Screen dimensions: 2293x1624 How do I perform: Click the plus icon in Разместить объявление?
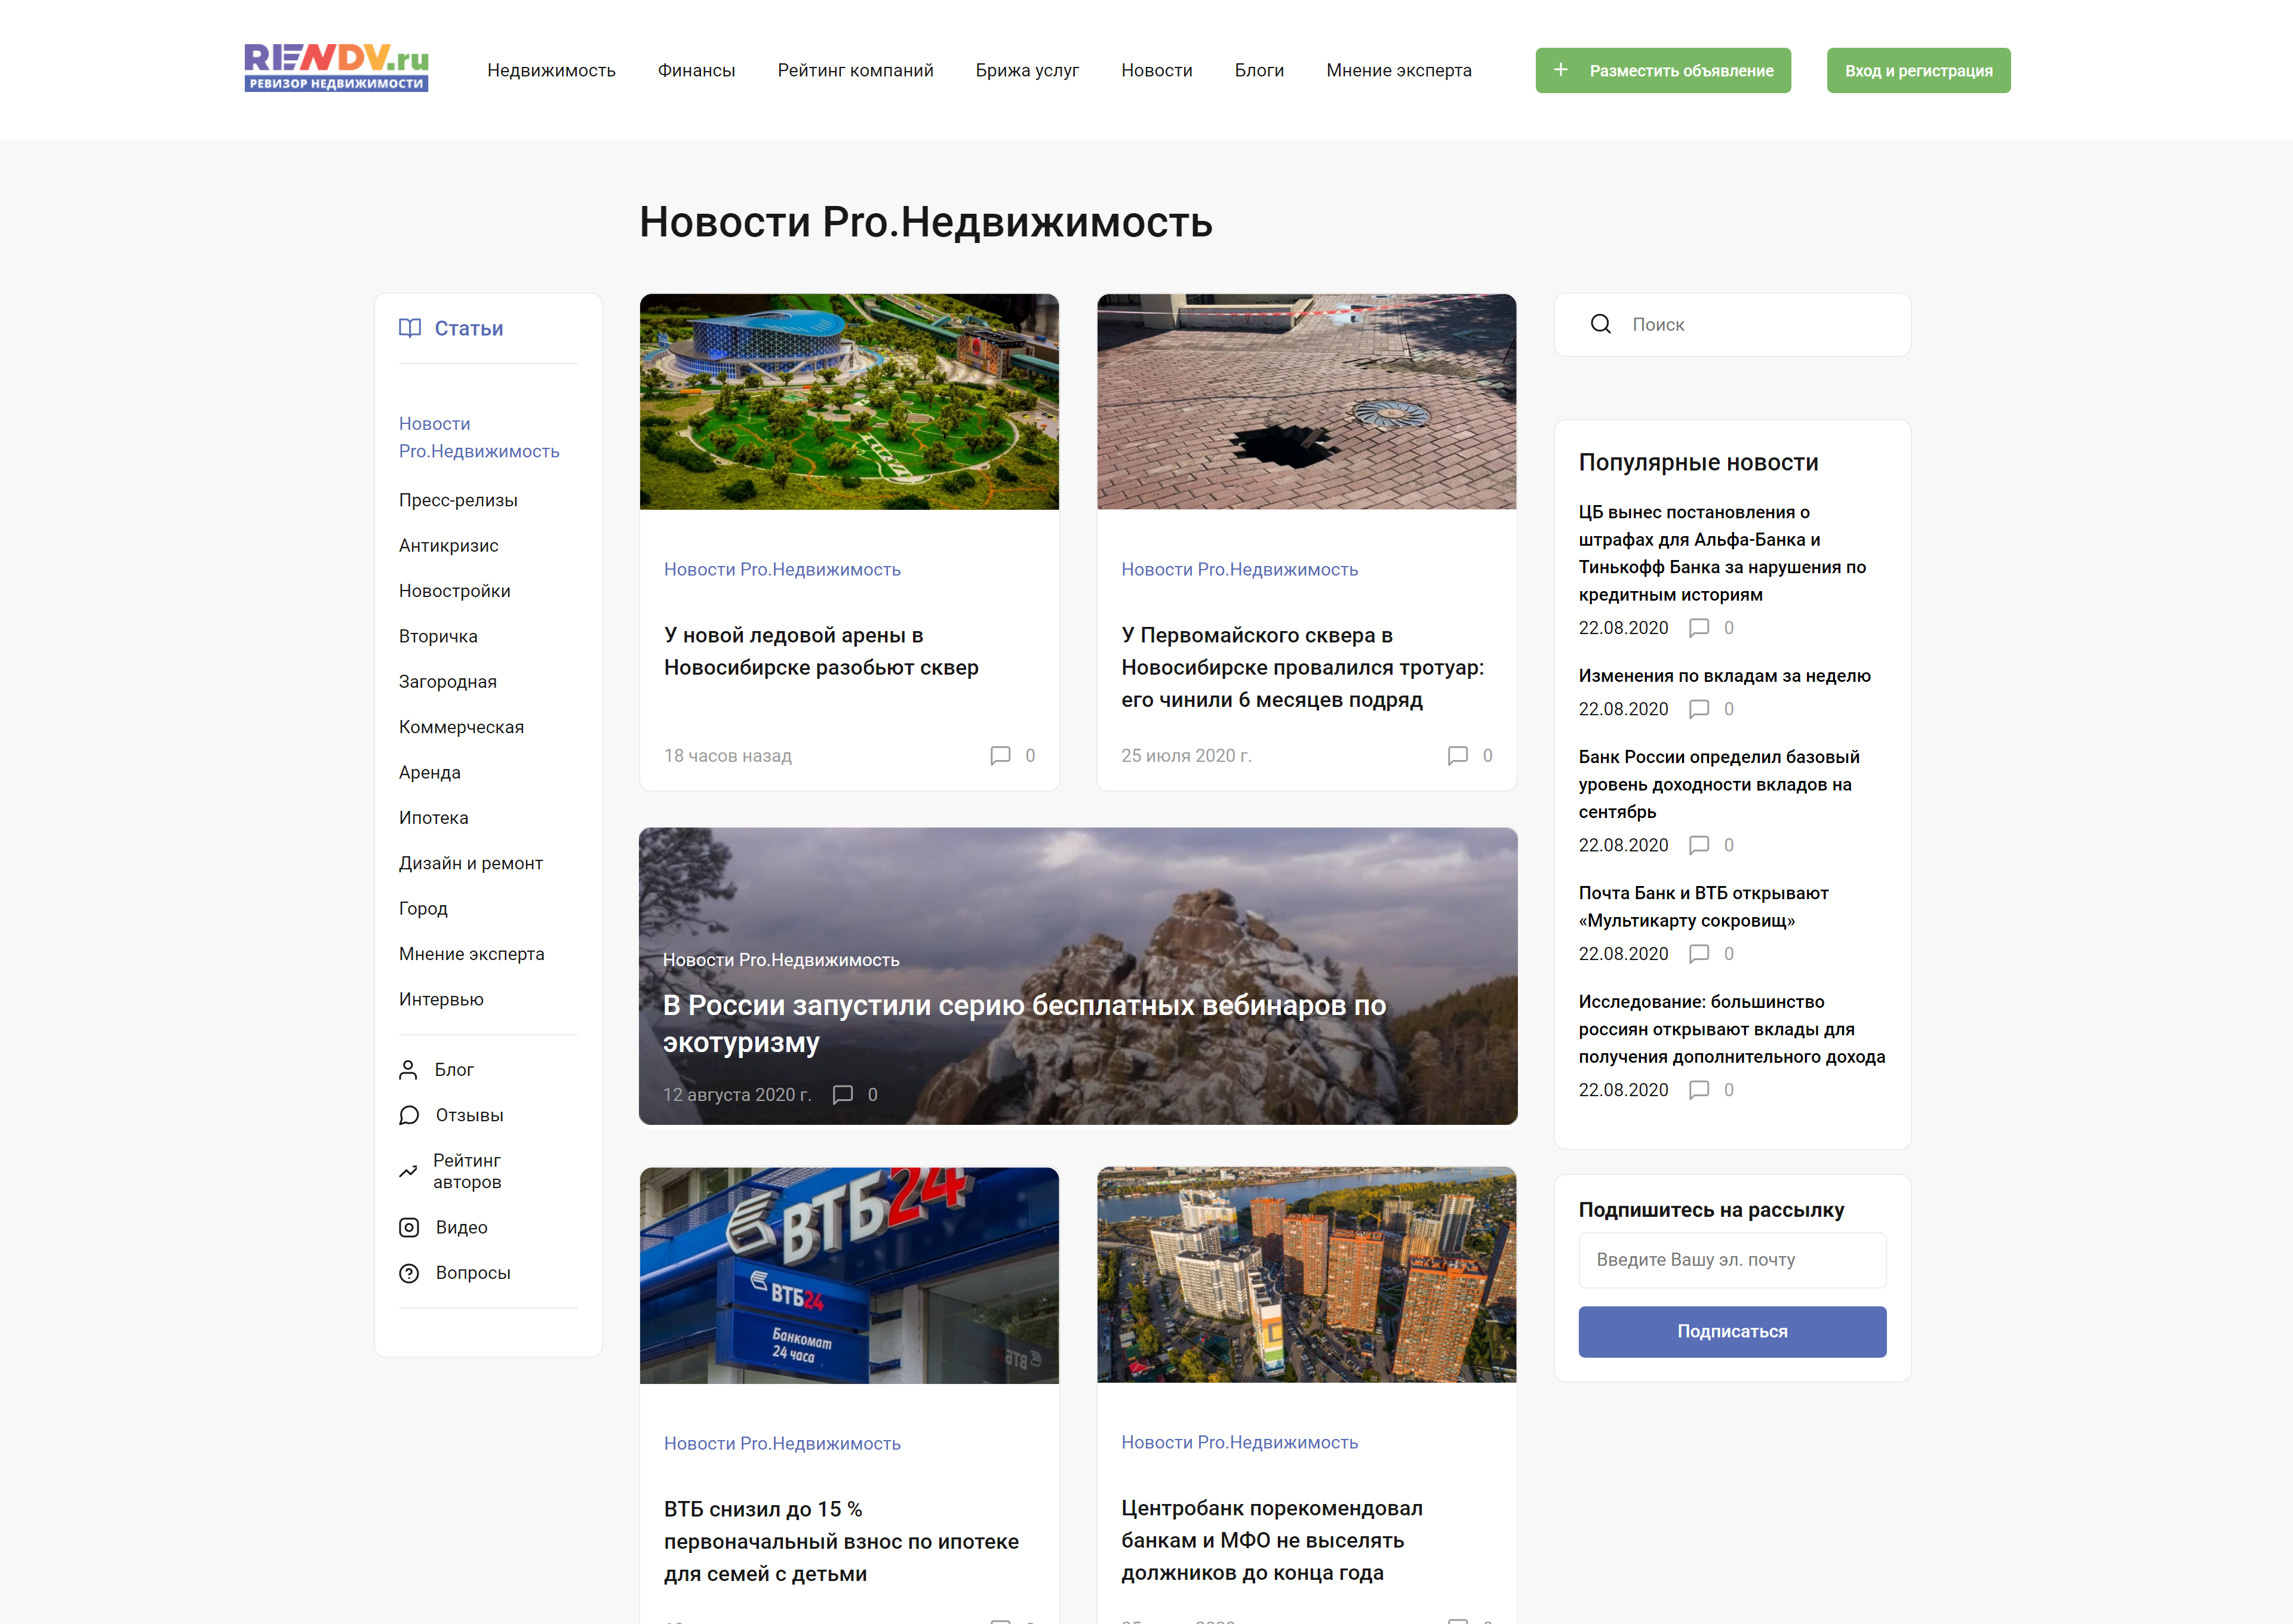coord(1561,70)
